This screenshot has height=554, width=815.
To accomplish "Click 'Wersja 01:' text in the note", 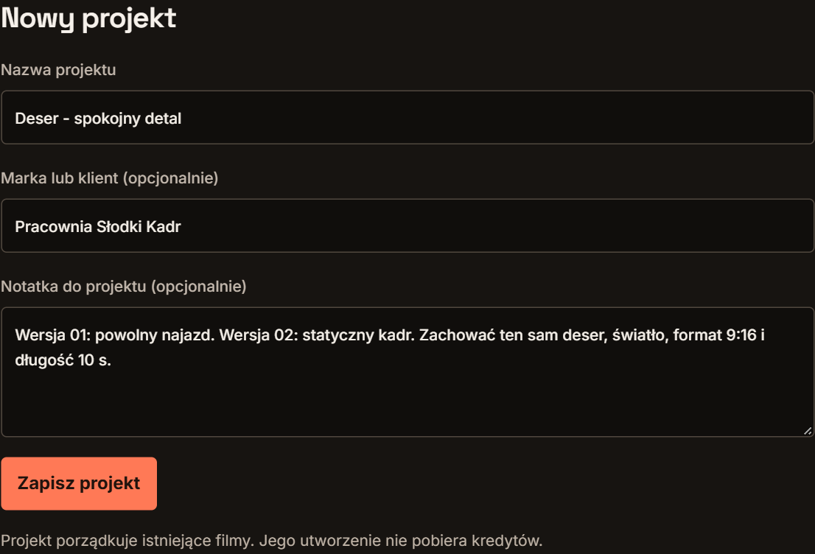I will (53, 335).
